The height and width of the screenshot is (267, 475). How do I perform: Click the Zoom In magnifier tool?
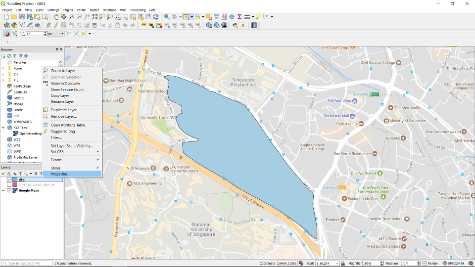72,17
